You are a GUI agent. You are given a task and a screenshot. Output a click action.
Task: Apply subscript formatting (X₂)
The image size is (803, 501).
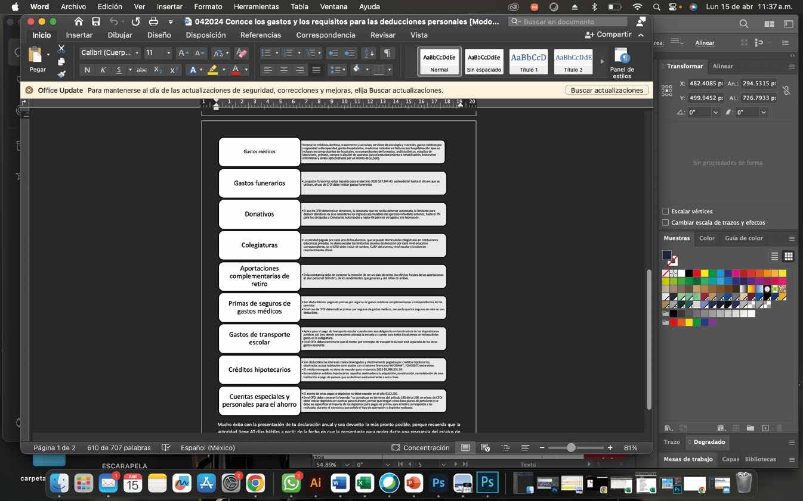157,70
